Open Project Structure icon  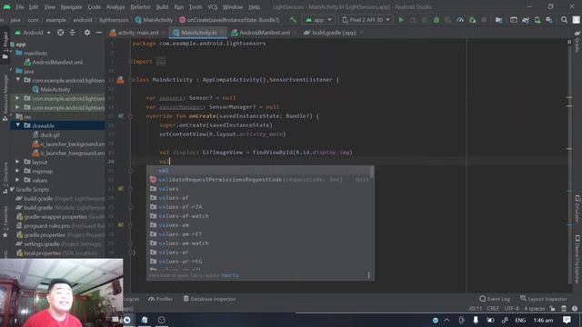[x=498, y=20]
